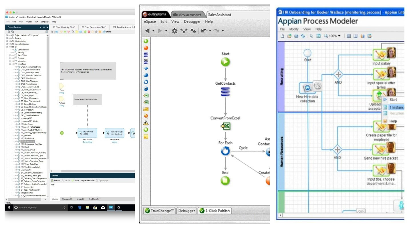
Task: Open the eSpace menu in OutSystems
Action: 150,21
